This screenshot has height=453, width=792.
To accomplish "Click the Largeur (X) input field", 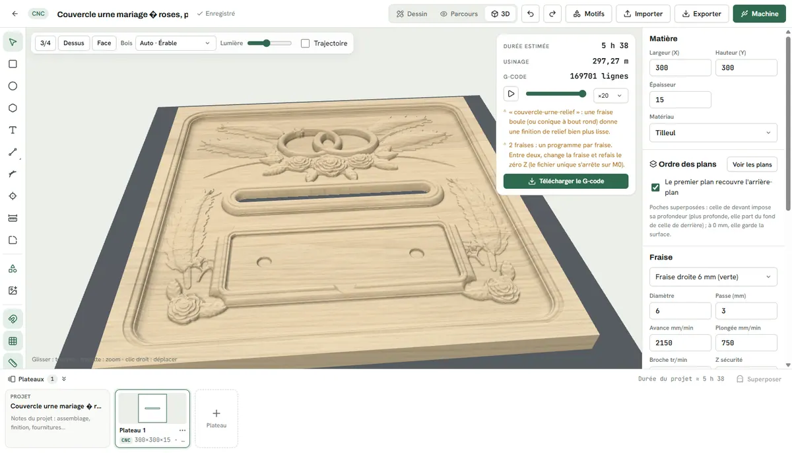I will coord(680,67).
